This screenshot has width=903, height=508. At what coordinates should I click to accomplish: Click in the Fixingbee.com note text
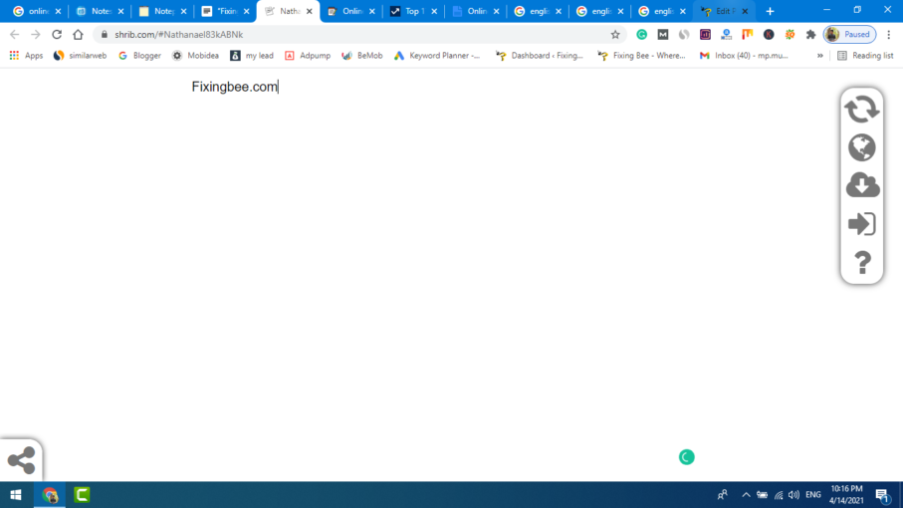pos(234,87)
